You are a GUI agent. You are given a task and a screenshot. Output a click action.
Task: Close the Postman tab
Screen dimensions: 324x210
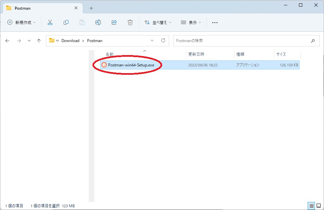(76, 8)
